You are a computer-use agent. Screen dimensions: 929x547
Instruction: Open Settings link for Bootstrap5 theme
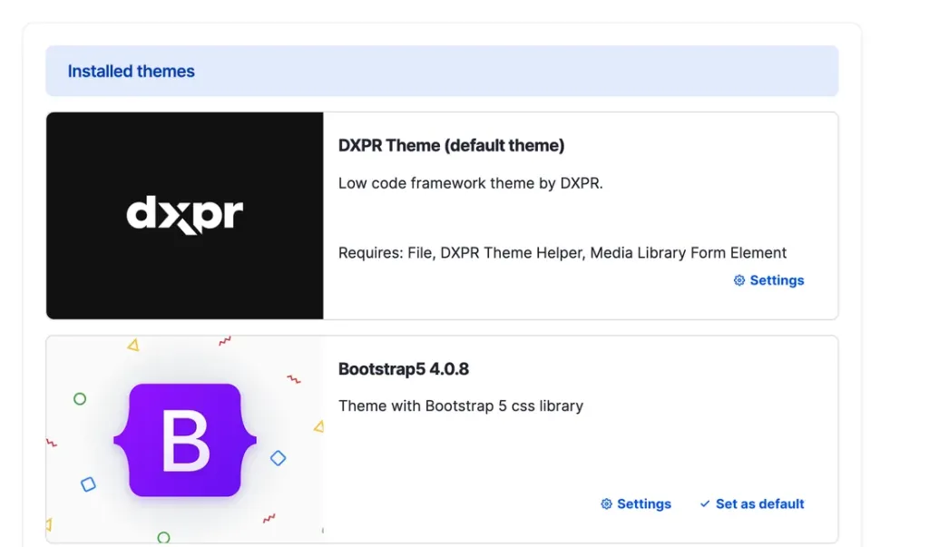(x=636, y=503)
